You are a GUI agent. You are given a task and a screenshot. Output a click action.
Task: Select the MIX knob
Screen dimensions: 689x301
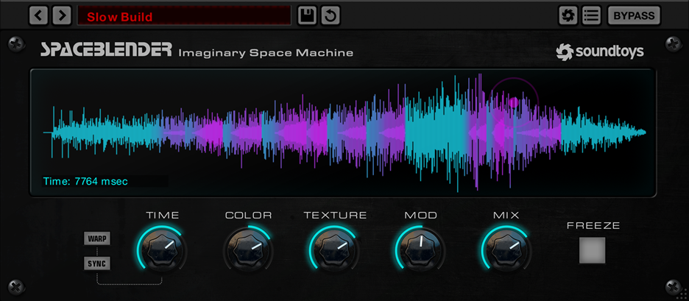(506, 249)
